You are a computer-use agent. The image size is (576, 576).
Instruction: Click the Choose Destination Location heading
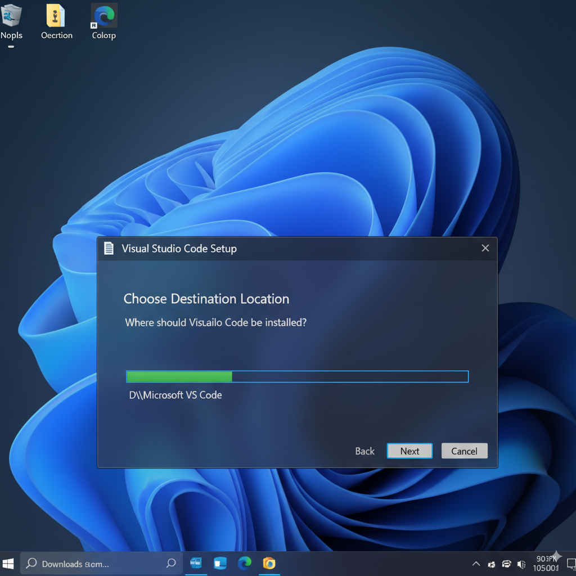pyautogui.click(x=206, y=299)
